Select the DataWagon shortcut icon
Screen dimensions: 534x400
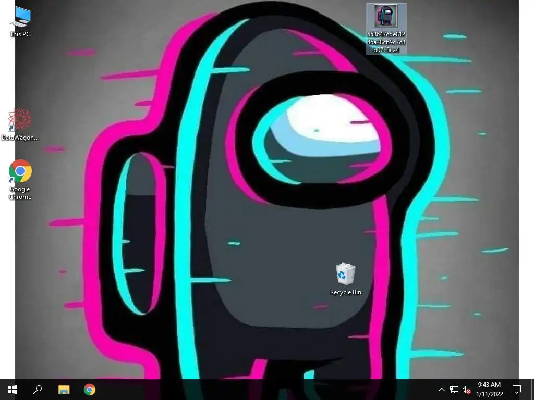coord(20,124)
